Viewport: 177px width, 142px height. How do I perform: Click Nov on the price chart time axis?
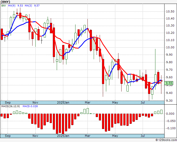point(35,102)
